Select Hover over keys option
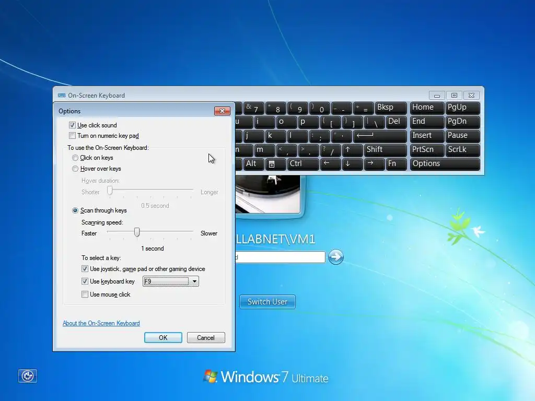Screen dimensions: 535x401 click(x=75, y=169)
